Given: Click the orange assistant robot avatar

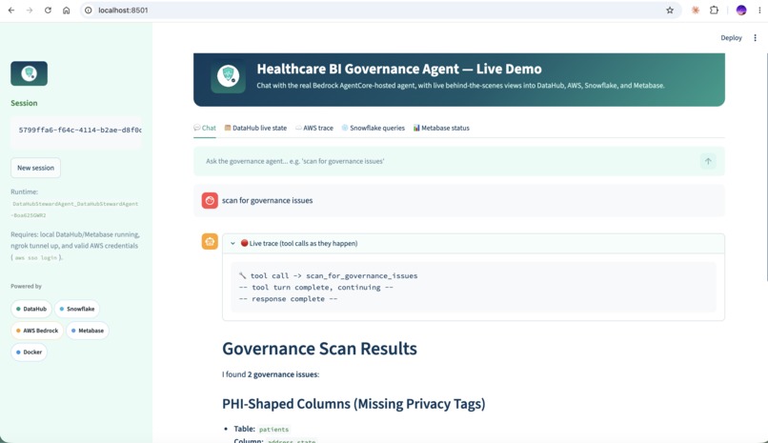Looking at the screenshot, I should point(210,241).
